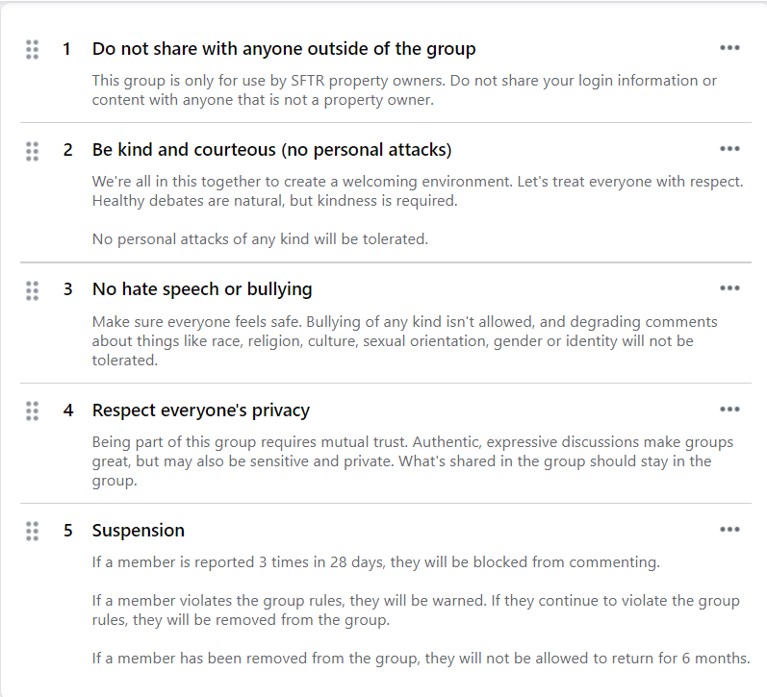Screen dimensions: 767x697
Task: Click 'No personal attacks of any kind' text
Action: [260, 239]
